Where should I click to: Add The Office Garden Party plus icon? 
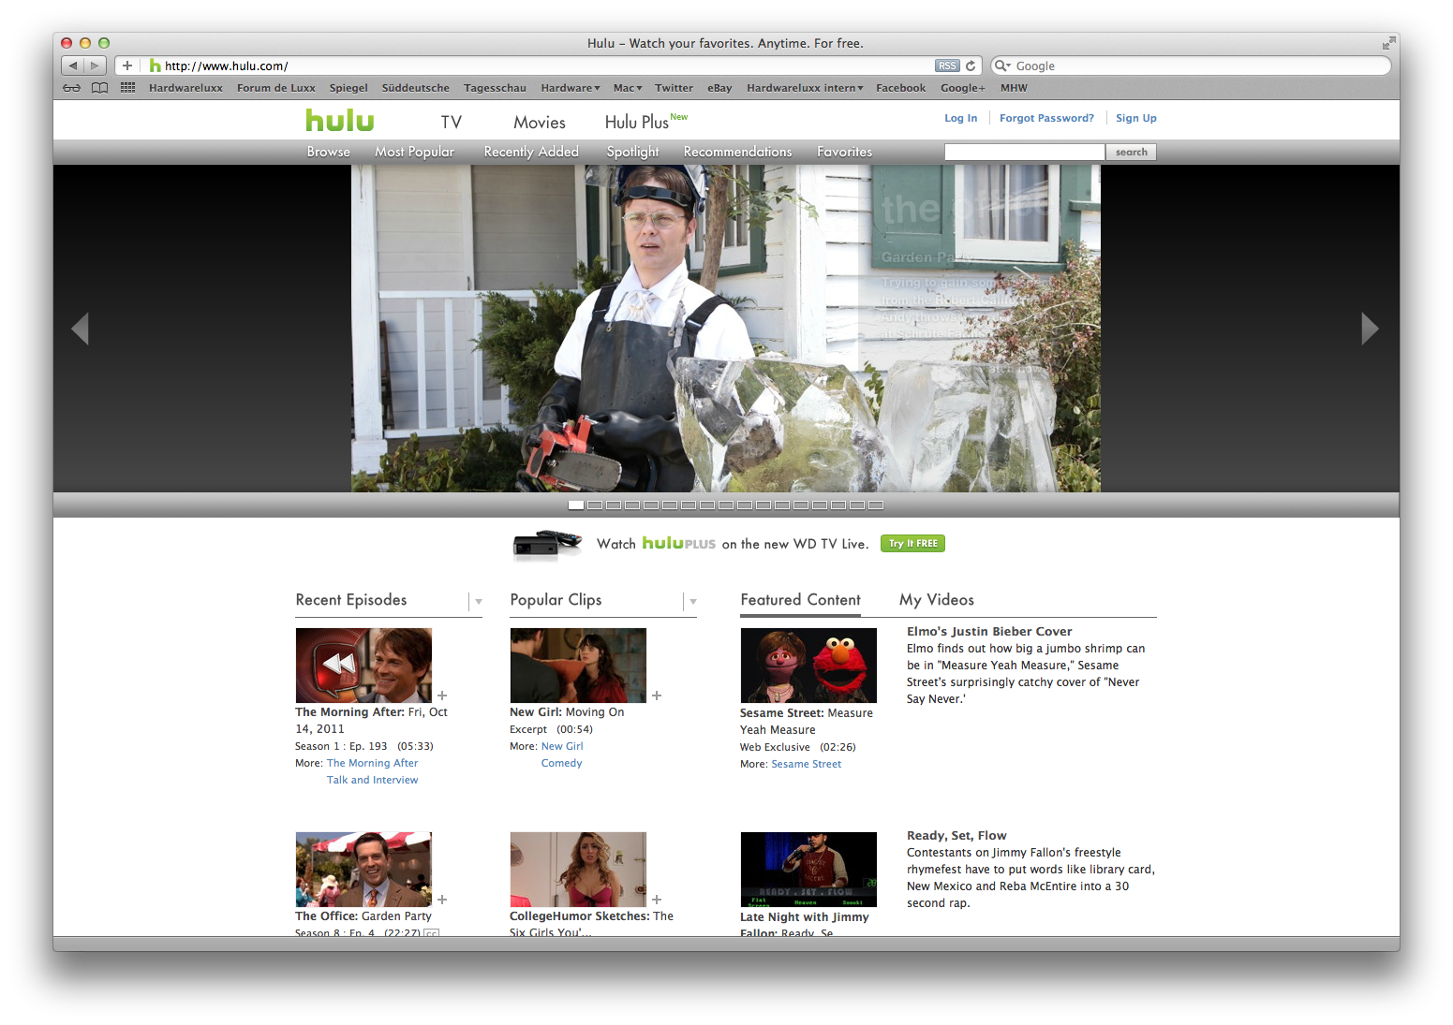pyautogui.click(x=442, y=900)
